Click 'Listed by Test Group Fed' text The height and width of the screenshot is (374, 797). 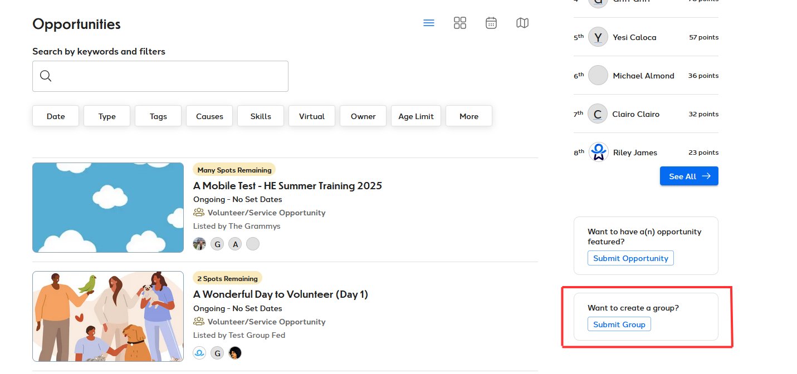(239, 335)
